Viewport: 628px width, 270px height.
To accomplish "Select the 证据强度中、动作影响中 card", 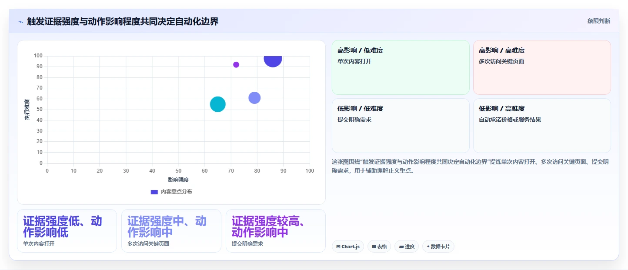I will coord(171,231).
